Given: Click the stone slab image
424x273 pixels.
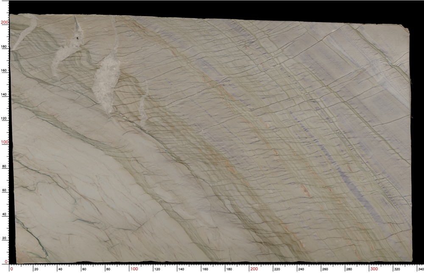Looking at the screenshot, I should (x=211, y=138).
